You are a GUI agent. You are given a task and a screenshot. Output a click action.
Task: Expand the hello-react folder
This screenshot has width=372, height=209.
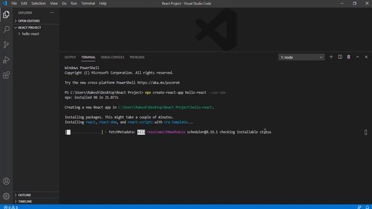(36, 34)
